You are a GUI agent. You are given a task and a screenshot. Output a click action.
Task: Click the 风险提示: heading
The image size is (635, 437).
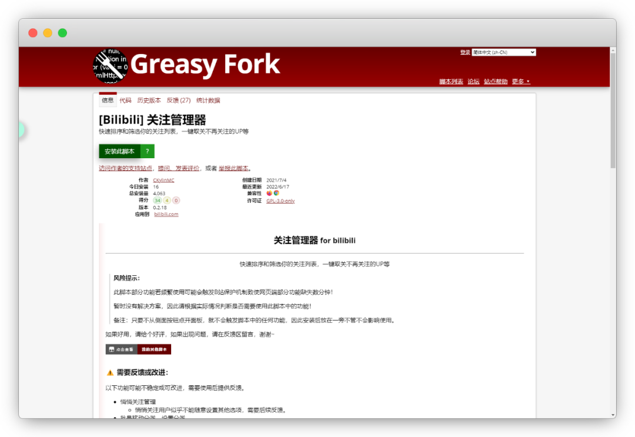[127, 278]
